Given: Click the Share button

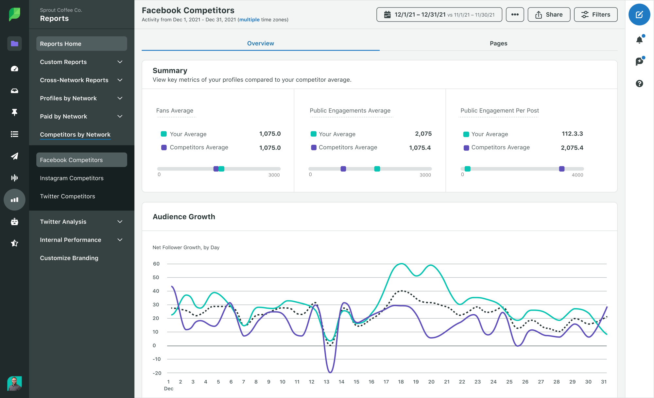Looking at the screenshot, I should point(549,15).
